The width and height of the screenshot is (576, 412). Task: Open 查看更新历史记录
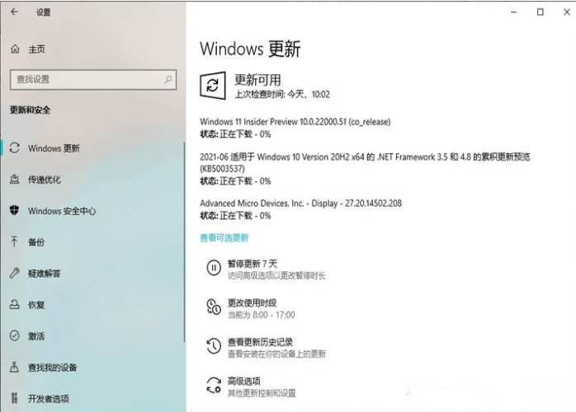pyautogui.click(x=260, y=342)
